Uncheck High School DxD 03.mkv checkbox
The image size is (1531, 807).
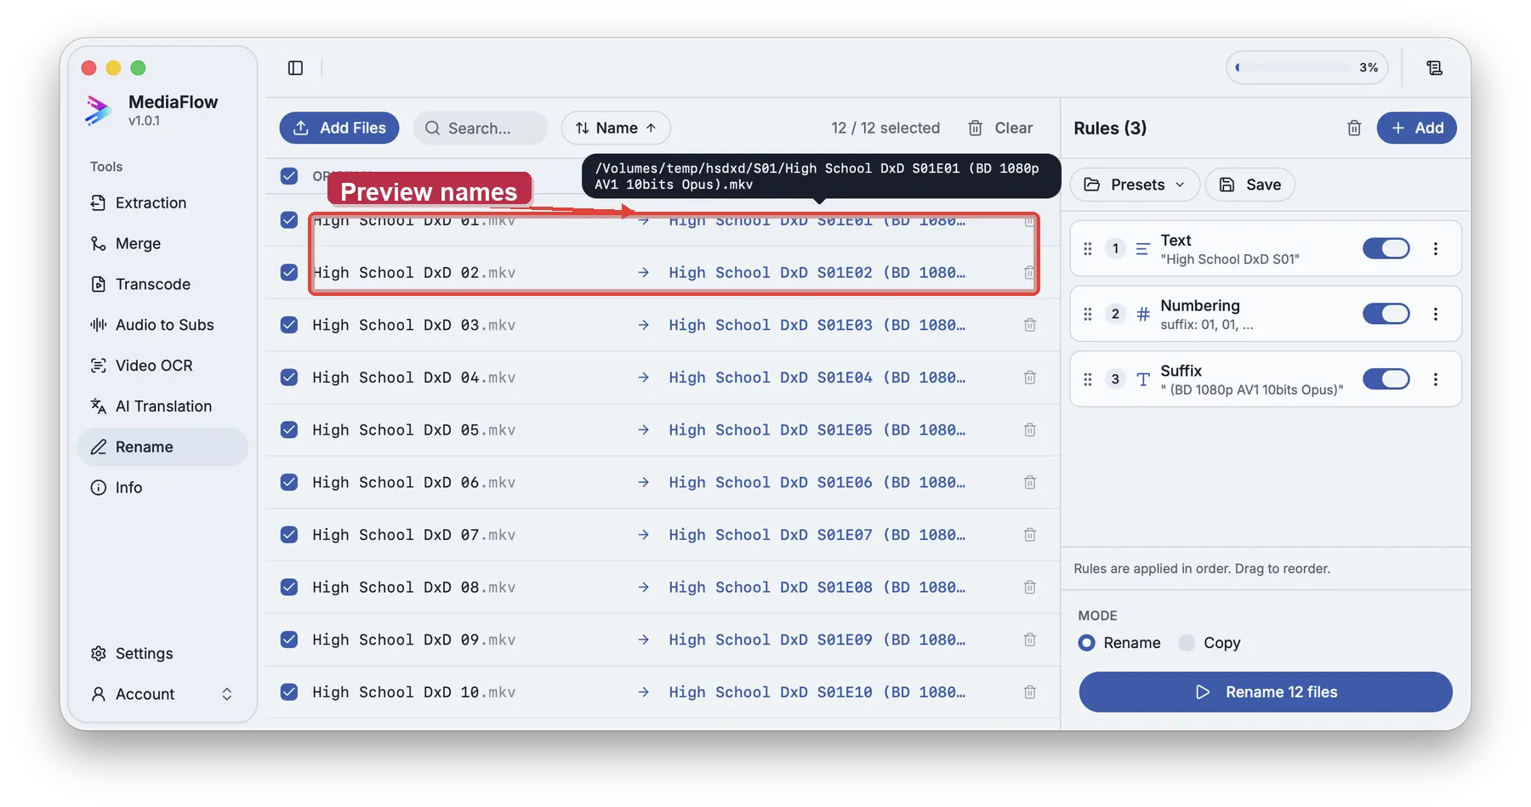[x=289, y=325]
